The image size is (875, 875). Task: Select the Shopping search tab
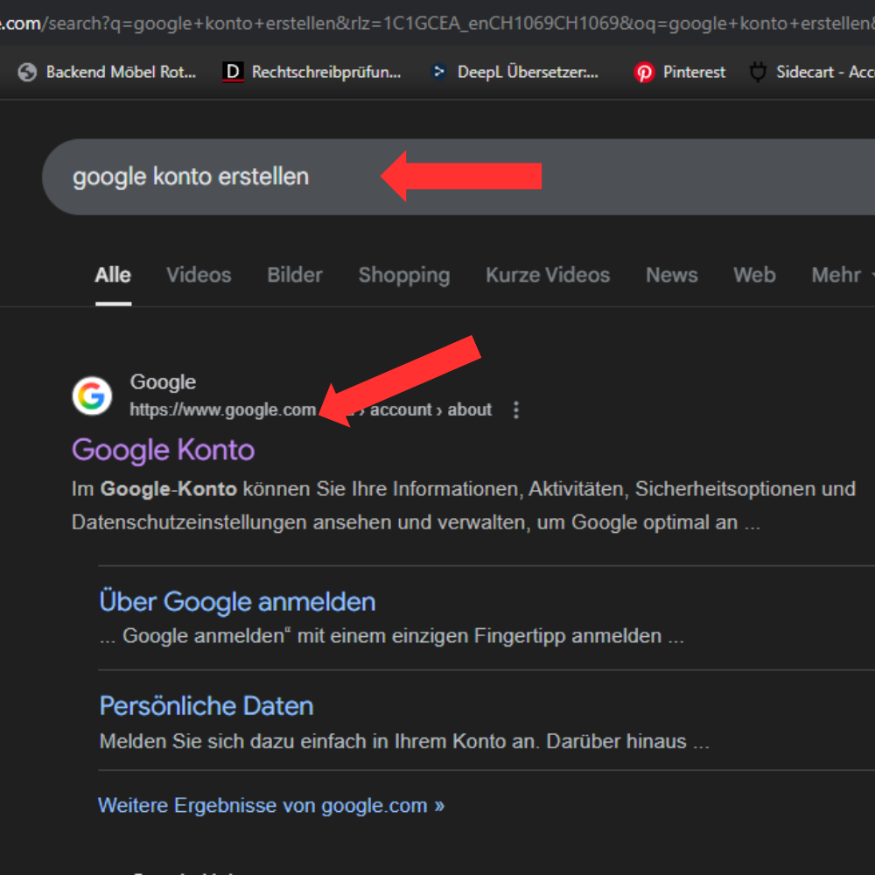(403, 275)
